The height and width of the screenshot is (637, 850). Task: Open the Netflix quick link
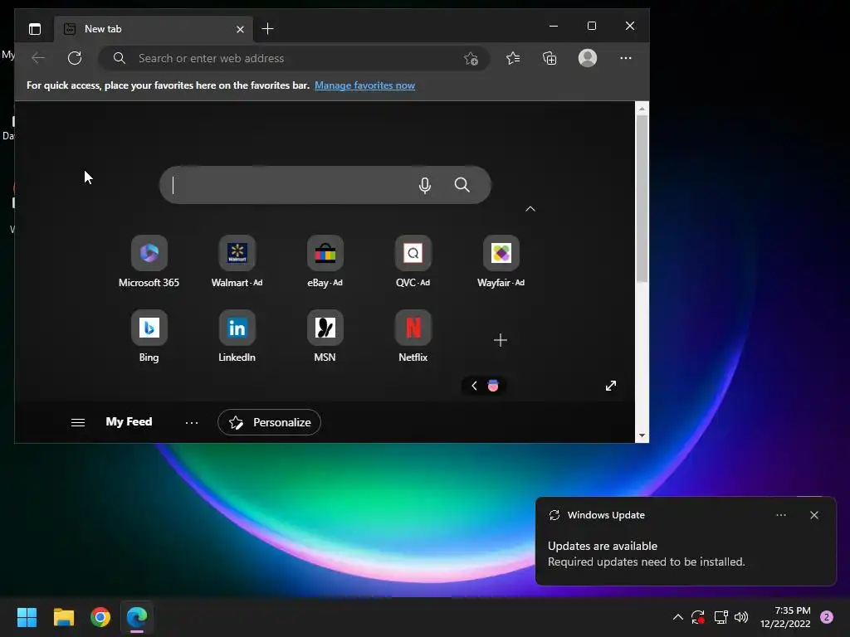tap(413, 337)
